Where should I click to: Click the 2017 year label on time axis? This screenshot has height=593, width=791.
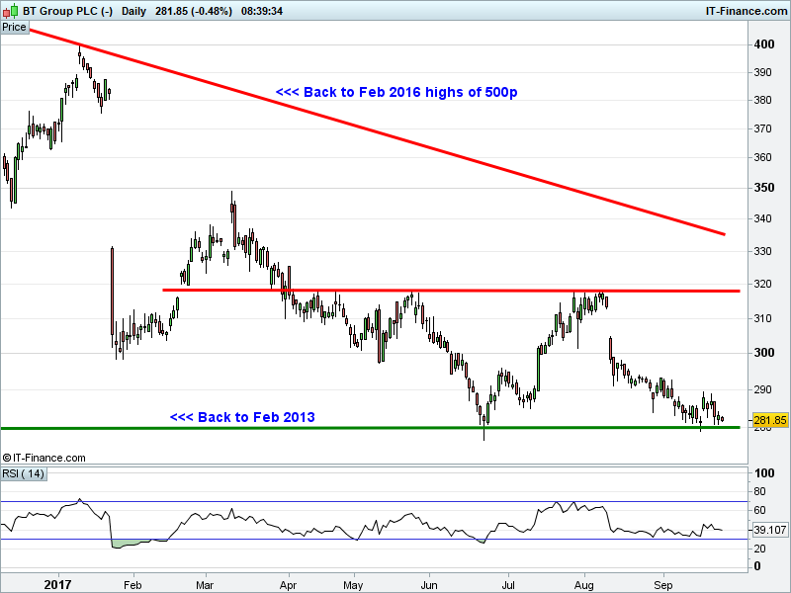coord(57,585)
